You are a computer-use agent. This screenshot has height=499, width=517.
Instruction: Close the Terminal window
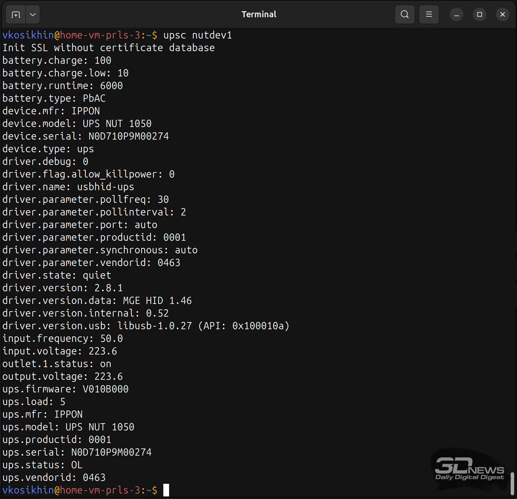(x=502, y=14)
